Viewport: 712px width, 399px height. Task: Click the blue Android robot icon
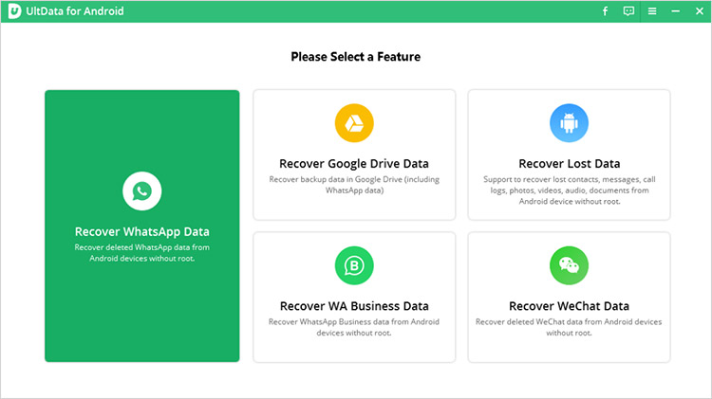tap(569, 123)
